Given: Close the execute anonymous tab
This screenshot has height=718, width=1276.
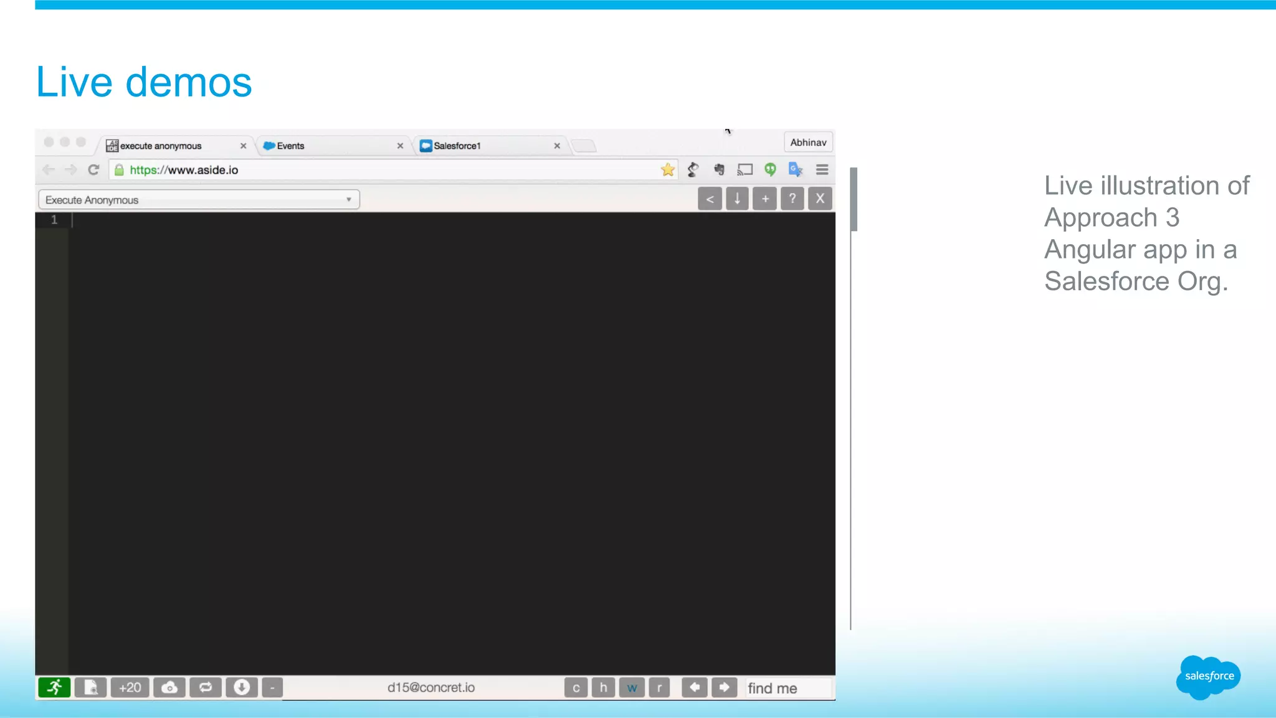Looking at the screenshot, I should click(244, 146).
